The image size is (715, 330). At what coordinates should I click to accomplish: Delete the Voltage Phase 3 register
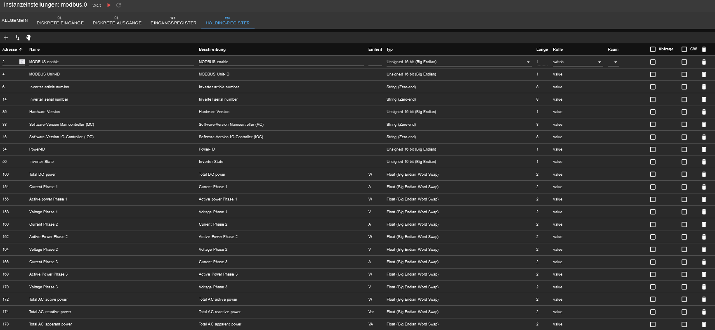click(704, 287)
